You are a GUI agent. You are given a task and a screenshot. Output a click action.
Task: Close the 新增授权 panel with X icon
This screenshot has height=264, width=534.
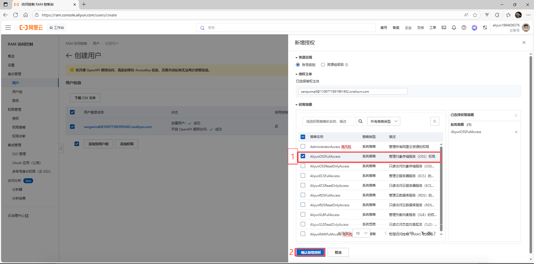(x=524, y=42)
